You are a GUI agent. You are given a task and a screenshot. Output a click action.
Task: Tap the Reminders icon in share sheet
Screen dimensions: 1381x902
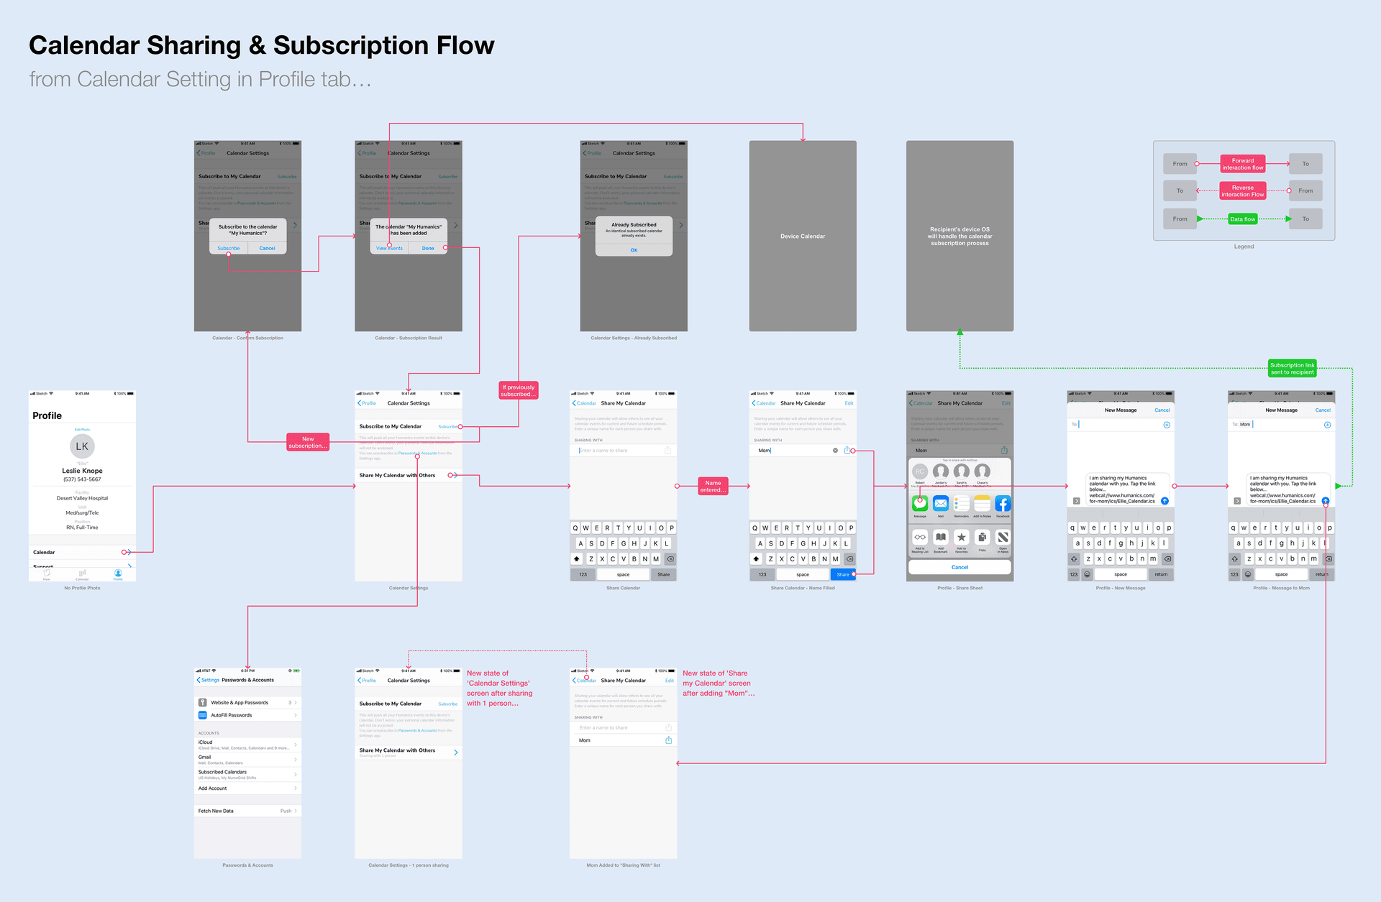pyautogui.click(x=961, y=504)
